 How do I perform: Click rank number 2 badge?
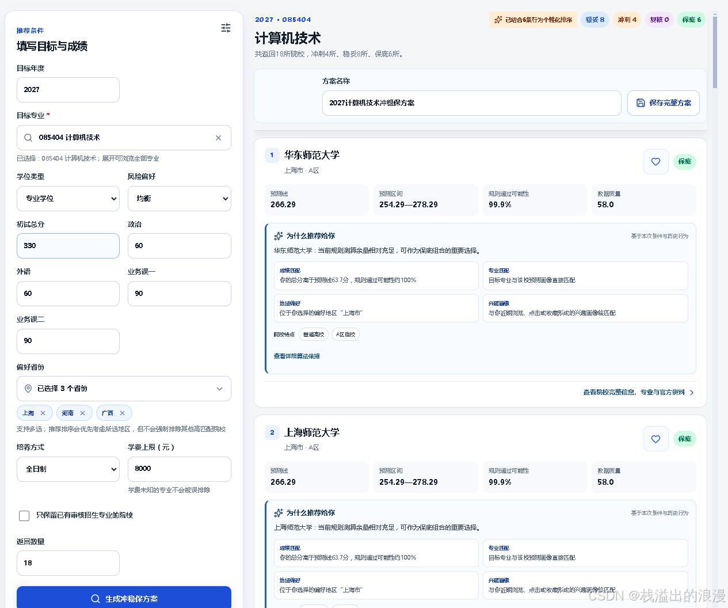[x=272, y=432]
